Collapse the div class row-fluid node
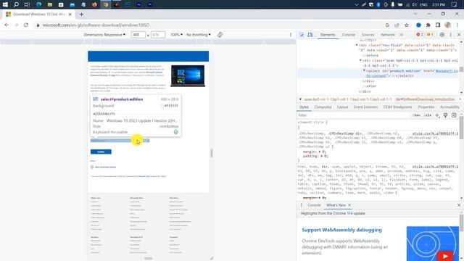The image size is (464, 261). 357,45
